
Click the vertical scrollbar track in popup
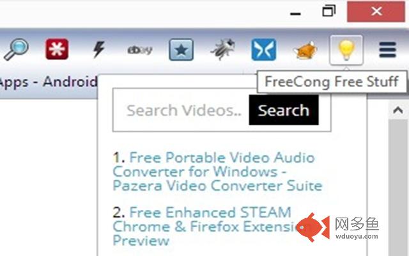coord(398,188)
